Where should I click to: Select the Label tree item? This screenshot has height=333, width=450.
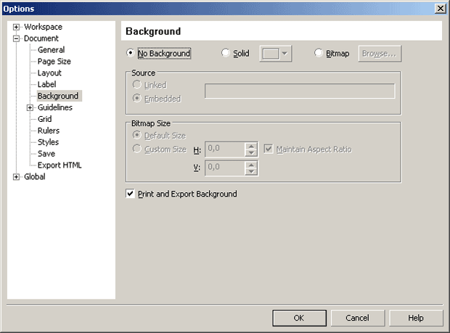click(x=46, y=84)
